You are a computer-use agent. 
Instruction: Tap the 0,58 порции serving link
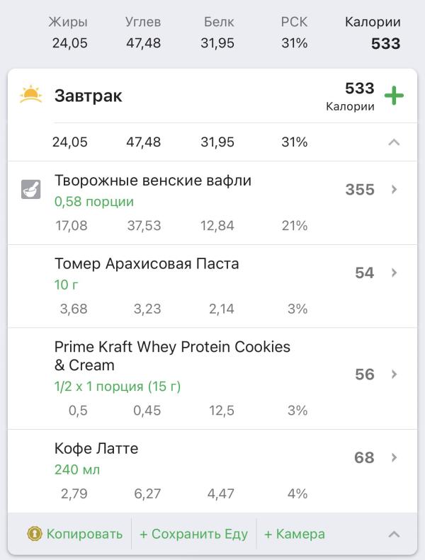94,202
